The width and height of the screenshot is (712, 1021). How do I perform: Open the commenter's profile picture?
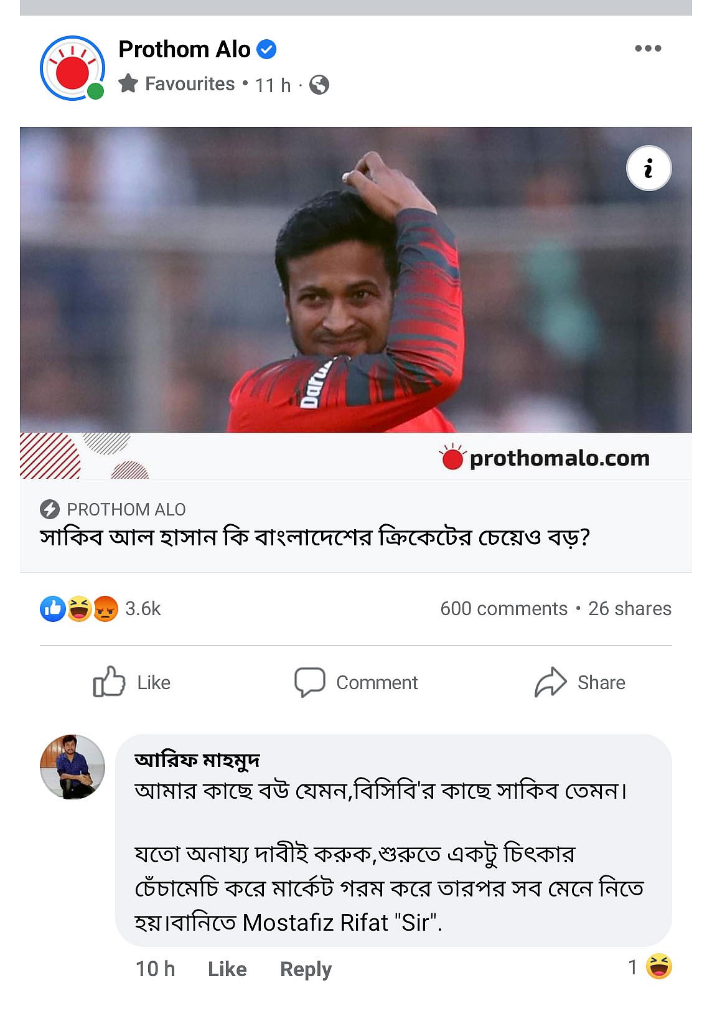click(72, 766)
